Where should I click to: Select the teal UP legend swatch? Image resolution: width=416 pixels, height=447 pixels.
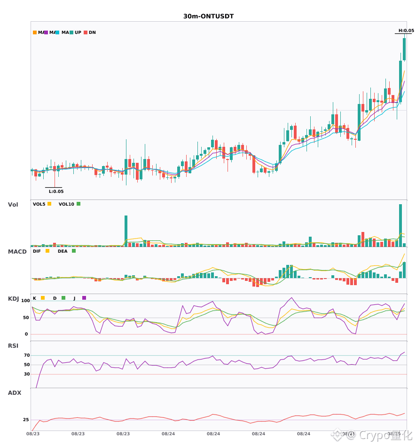[71, 32]
